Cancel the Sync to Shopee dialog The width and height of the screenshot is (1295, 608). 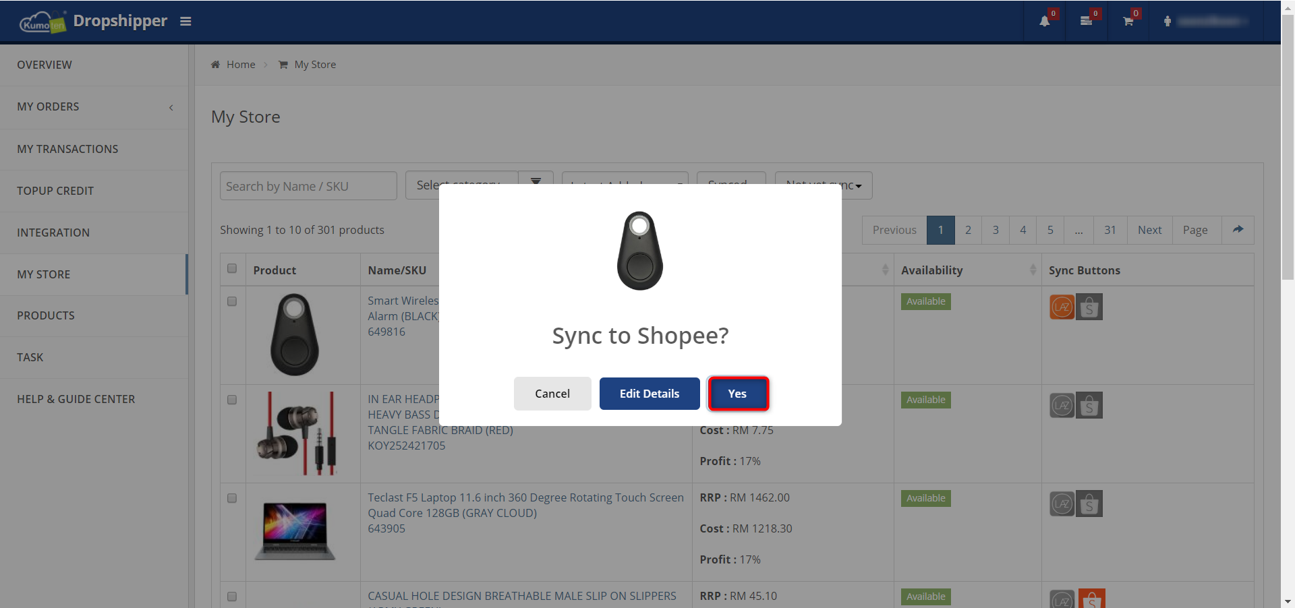pyautogui.click(x=552, y=394)
